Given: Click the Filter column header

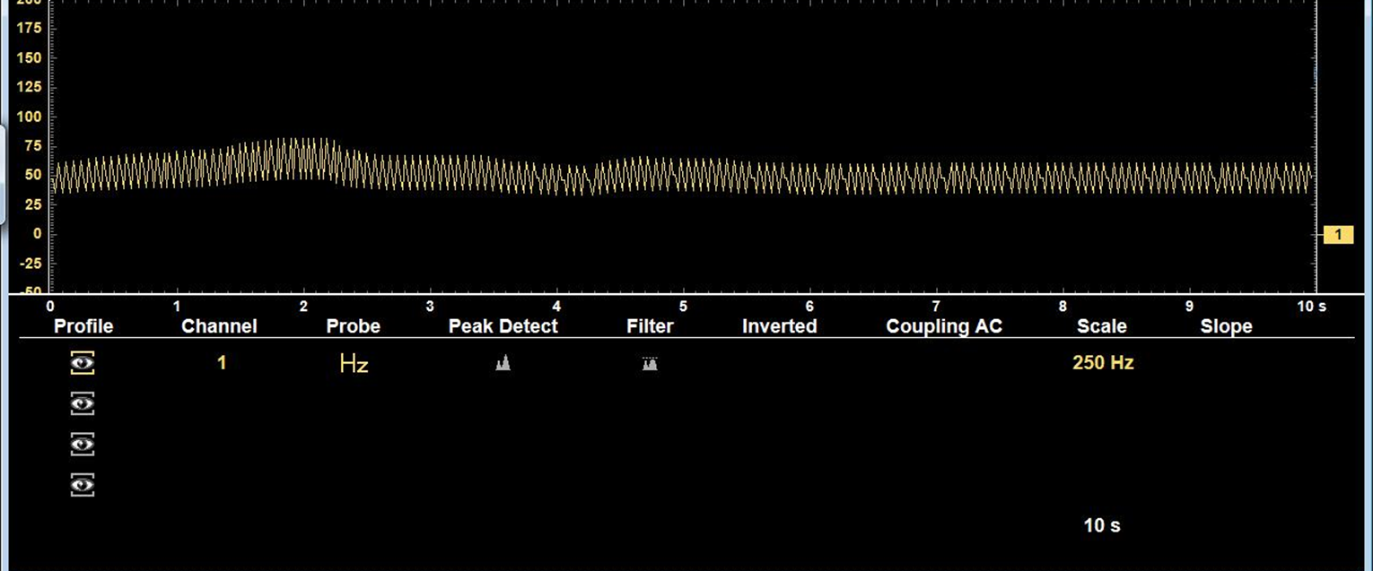Looking at the screenshot, I should coord(650,326).
